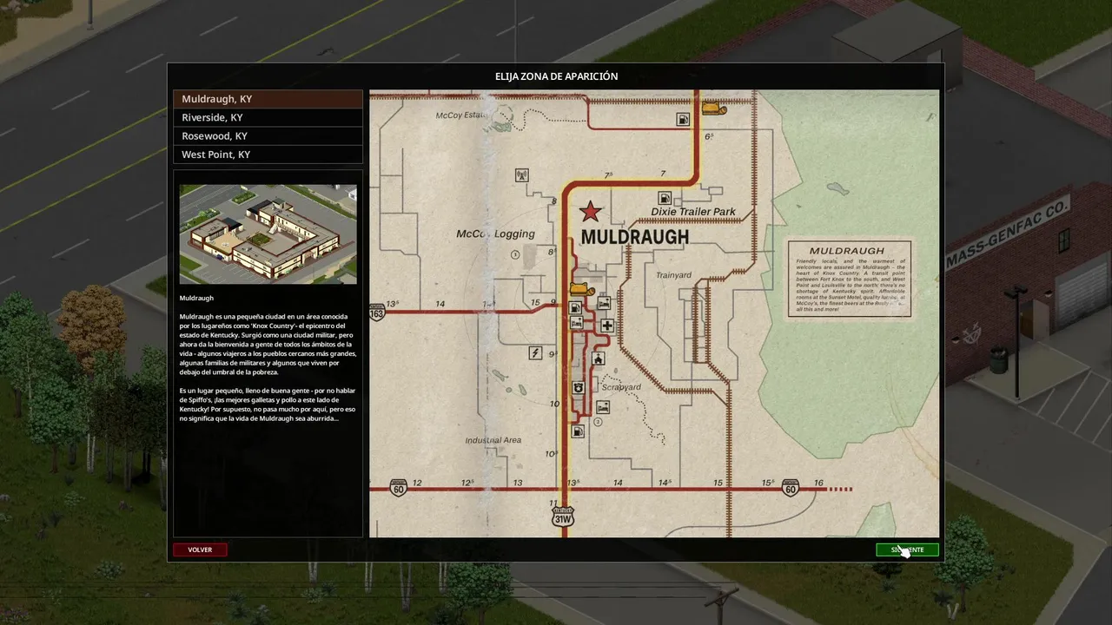Click the Spiffo's icon at the map's top

tap(714, 109)
